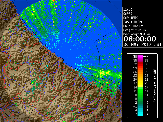Click the yellow 17 dBZ legend swatch
This screenshot has height=122, width=163.
click(140, 83)
